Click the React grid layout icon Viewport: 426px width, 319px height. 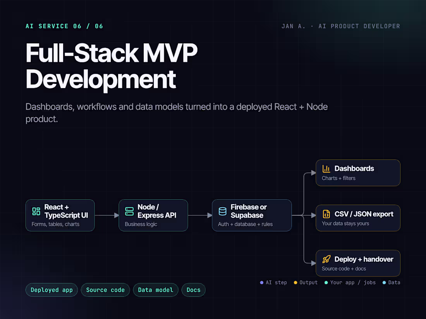coord(36,211)
